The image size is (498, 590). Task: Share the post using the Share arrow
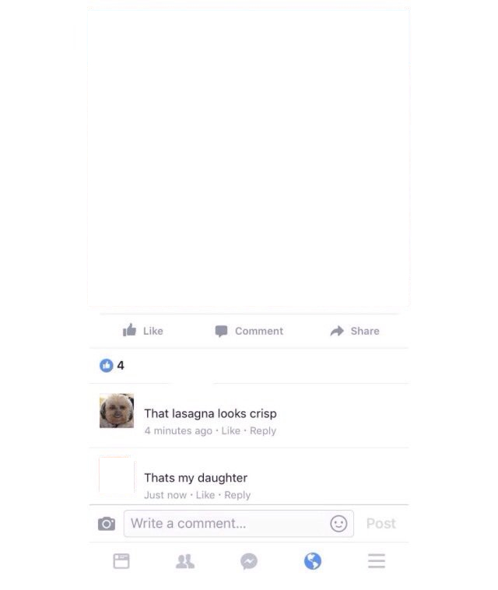coord(355,331)
